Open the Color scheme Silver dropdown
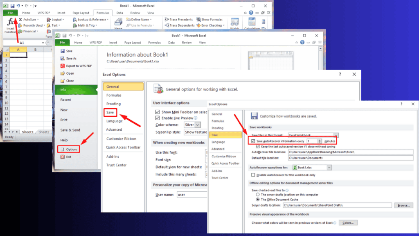This screenshot has width=419, height=236. click(198, 125)
